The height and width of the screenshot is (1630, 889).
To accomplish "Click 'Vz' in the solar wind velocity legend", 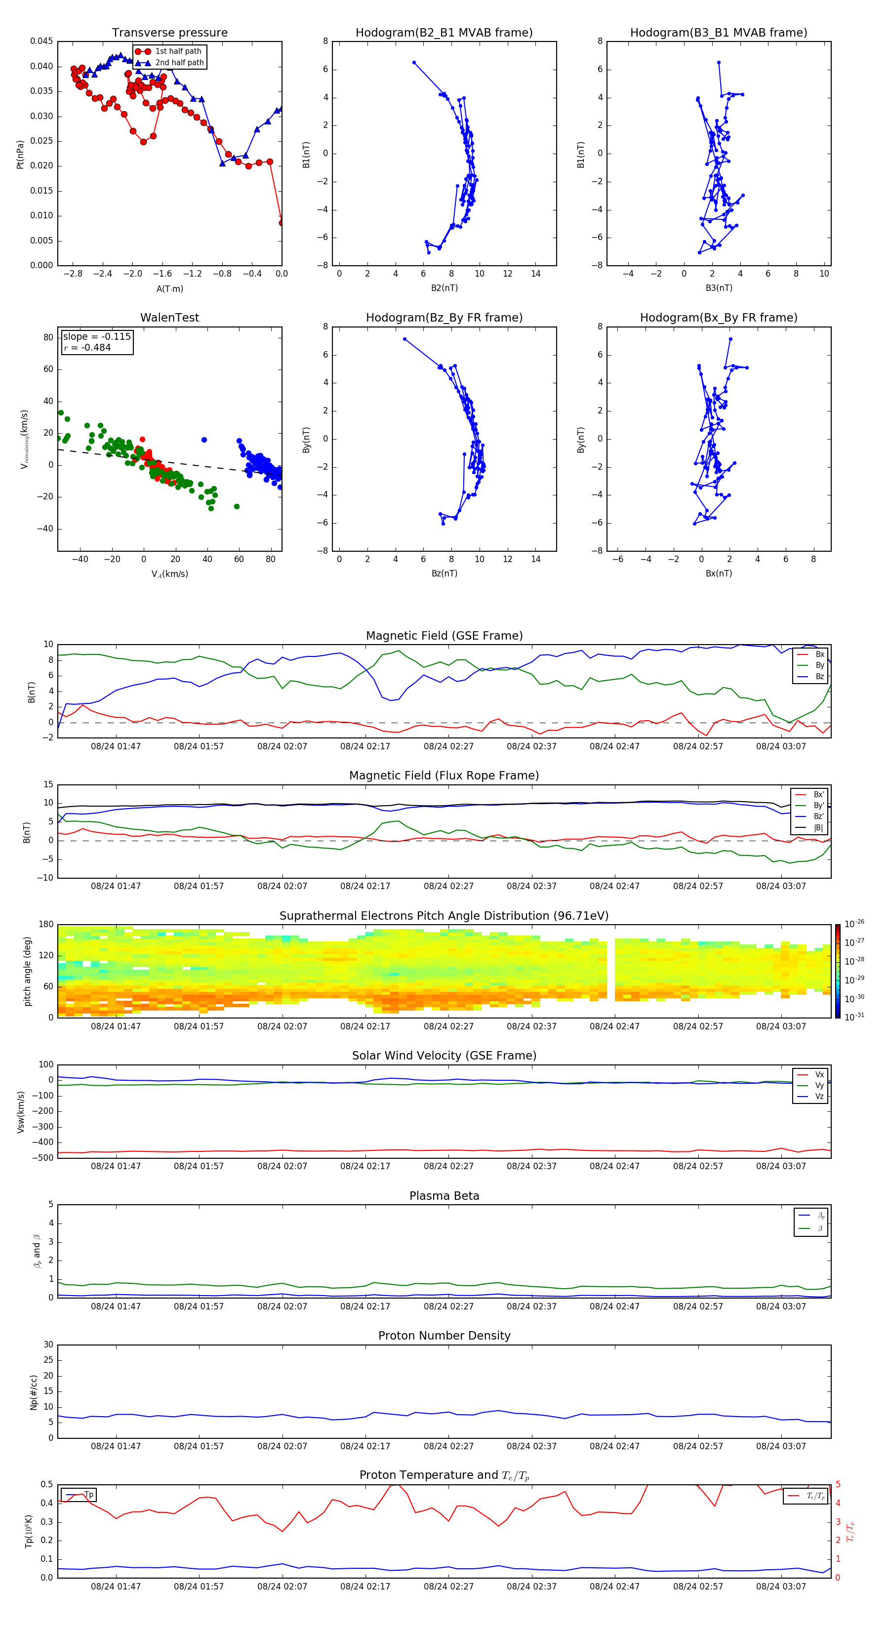I will coord(819,1097).
